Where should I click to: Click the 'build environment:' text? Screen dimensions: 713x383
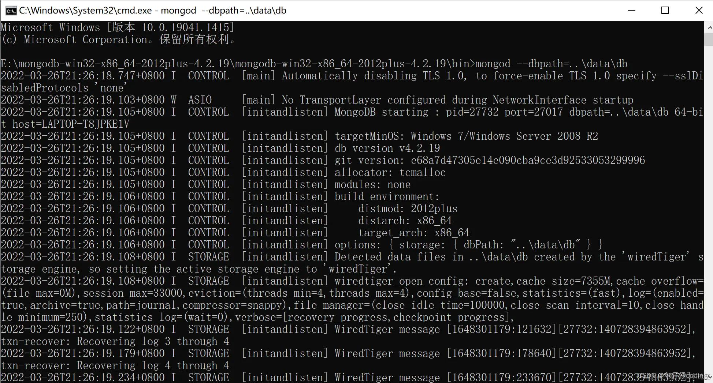(387, 196)
